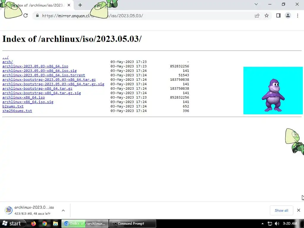Image resolution: width=304 pixels, height=228 pixels.
Task: Expand the download item options chevron
Action: pyautogui.click(x=63, y=210)
